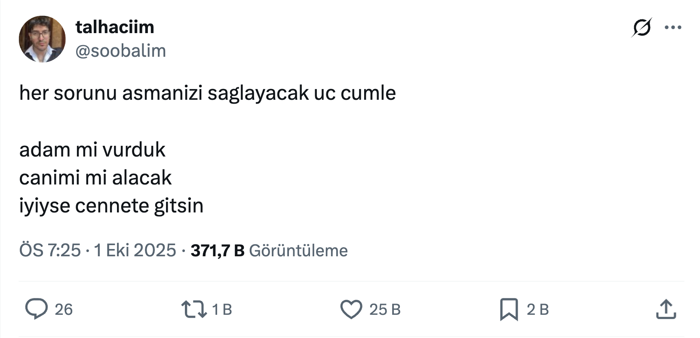The height and width of the screenshot is (338, 700).
Task: Open the three-dot more options menu
Action: (673, 28)
